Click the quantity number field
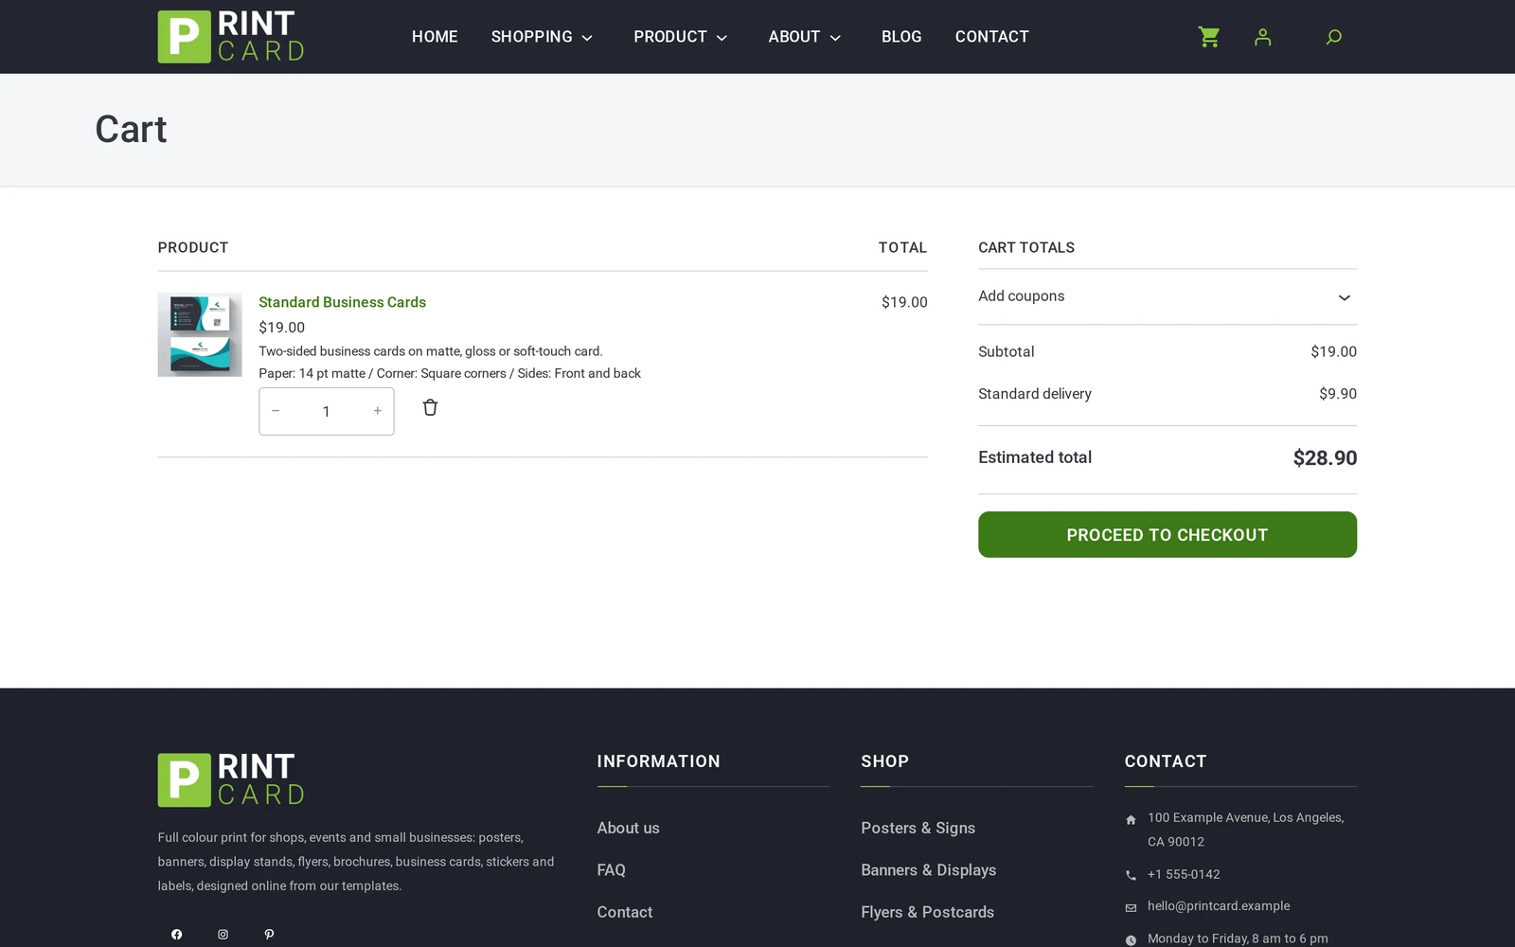Viewport: 1515px width, 947px height. [326, 411]
